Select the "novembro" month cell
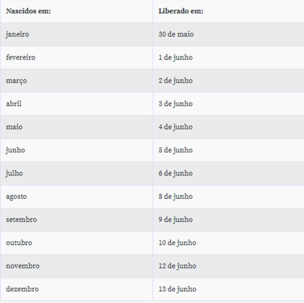 click(x=23, y=266)
